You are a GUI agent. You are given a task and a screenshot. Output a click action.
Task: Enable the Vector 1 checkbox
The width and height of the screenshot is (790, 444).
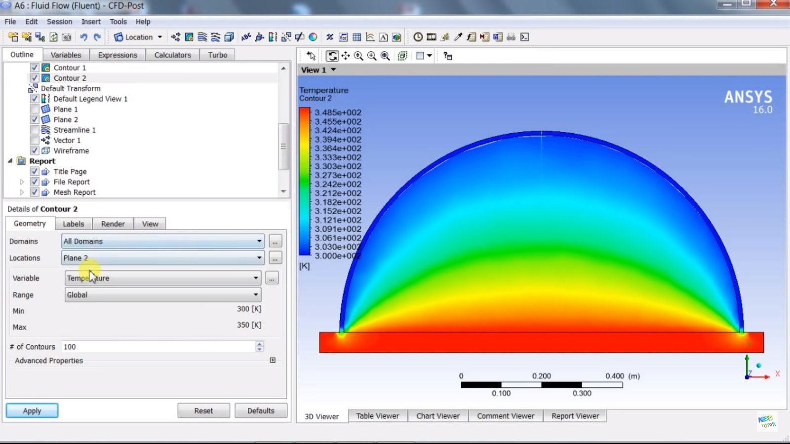click(35, 140)
